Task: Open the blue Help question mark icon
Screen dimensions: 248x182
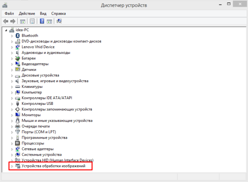Action: tap(42, 21)
